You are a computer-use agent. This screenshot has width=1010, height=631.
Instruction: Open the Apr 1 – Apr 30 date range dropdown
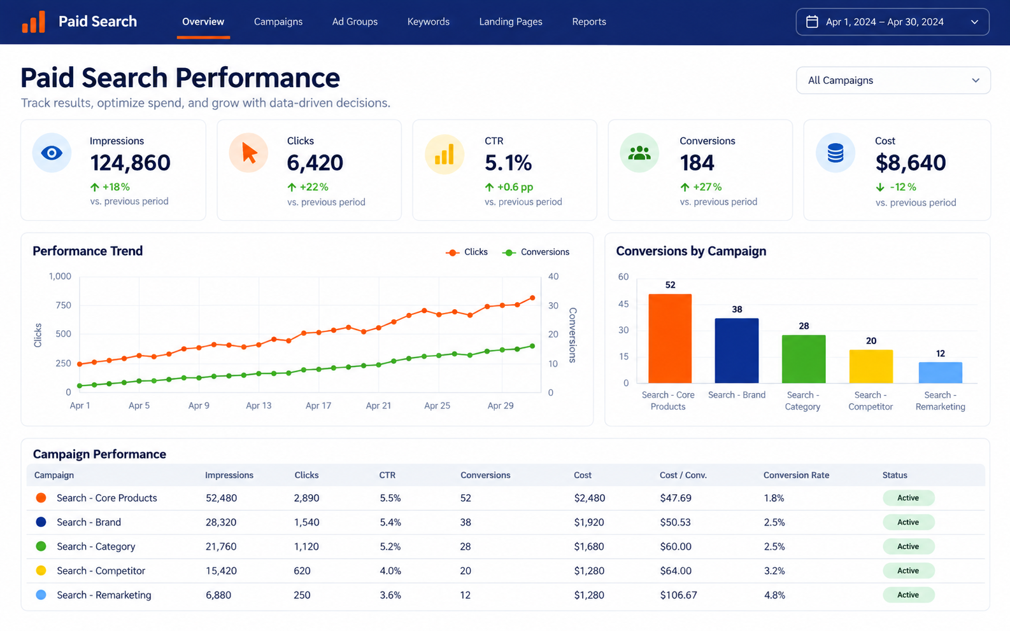click(x=892, y=22)
